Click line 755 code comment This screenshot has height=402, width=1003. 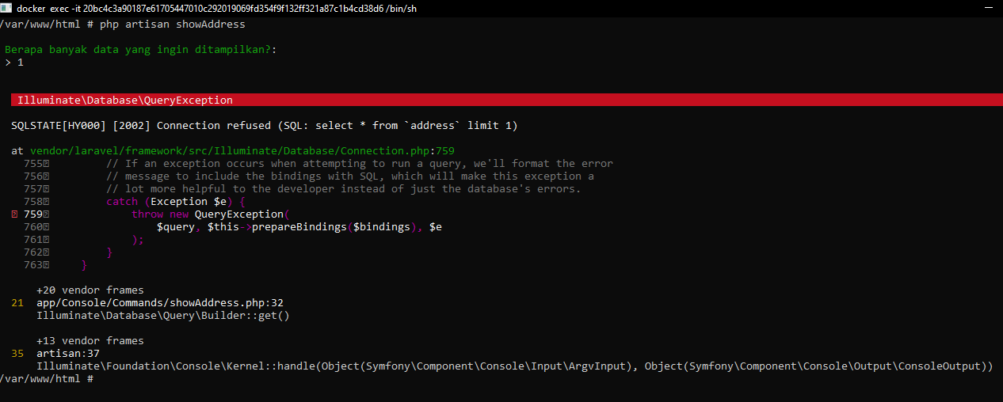point(360,164)
